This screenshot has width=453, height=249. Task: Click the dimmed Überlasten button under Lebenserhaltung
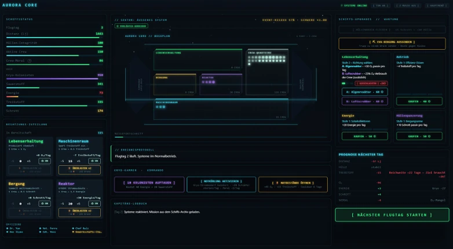pos(30,170)
